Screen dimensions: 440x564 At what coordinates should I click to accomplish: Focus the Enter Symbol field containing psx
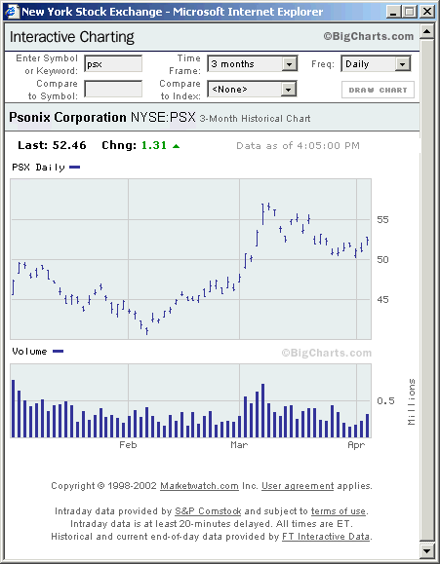(x=113, y=64)
